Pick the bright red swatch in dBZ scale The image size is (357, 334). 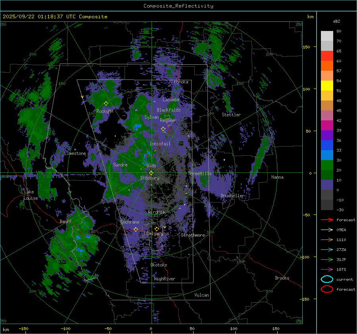pyautogui.click(x=327, y=56)
